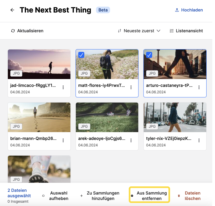
Task: Open the brian-mann beach thumbnail
Action: 39,117
